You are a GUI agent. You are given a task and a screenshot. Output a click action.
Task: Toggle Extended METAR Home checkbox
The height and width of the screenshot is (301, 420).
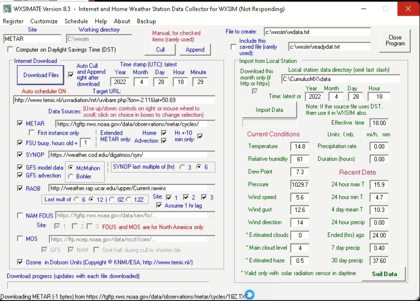pos(164,133)
